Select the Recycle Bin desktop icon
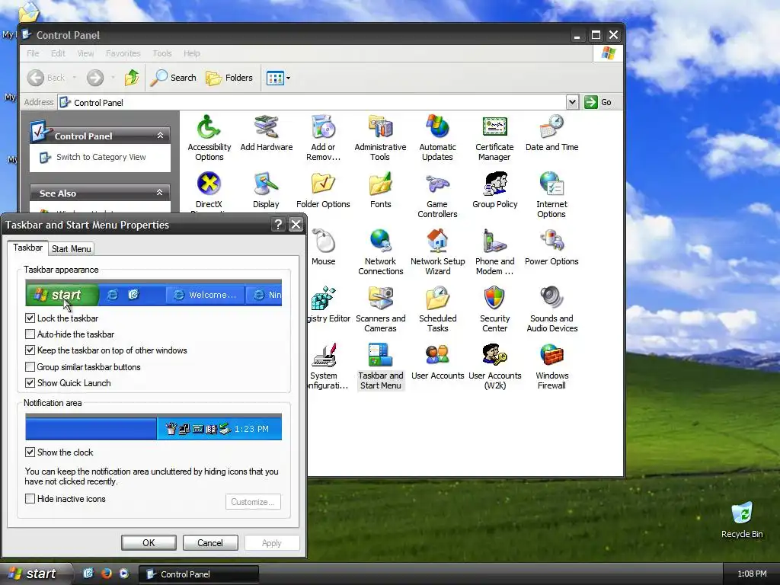Viewport: 780px width, 585px height. pyautogui.click(x=742, y=520)
